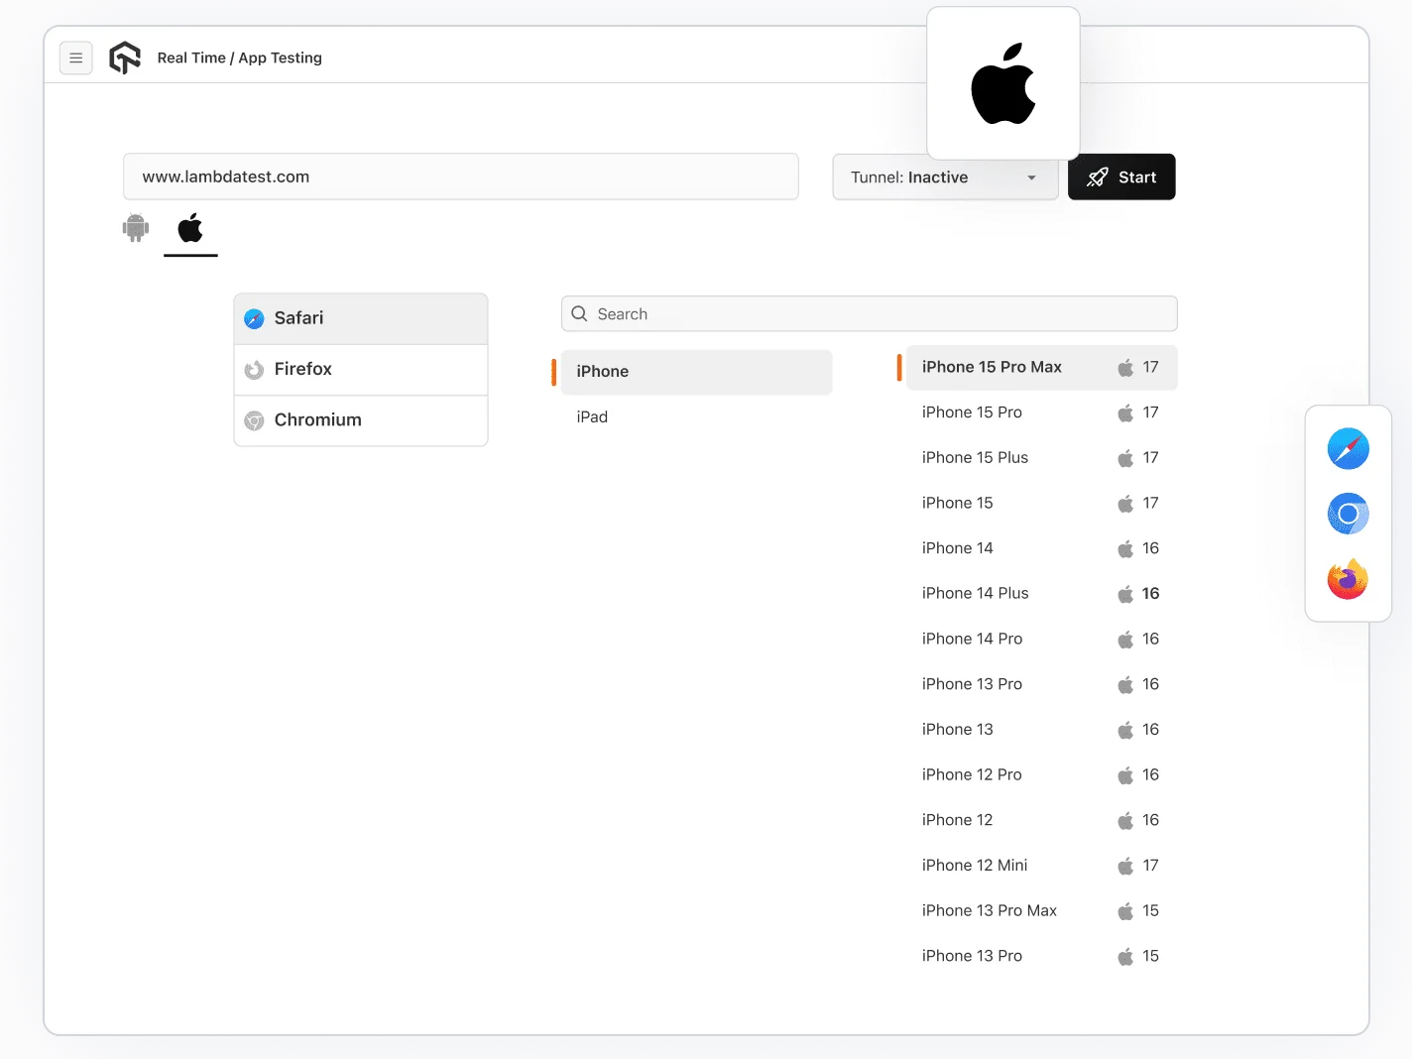The width and height of the screenshot is (1412, 1059).
Task: Select the Apple platform icon
Action: click(190, 228)
